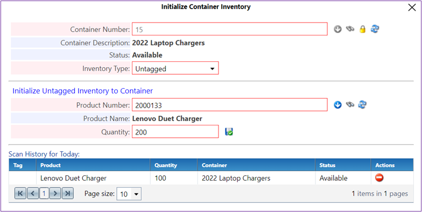Screen dimensions: 422x212
Task: Select the '100' quantity cell
Action: (x=174, y=178)
